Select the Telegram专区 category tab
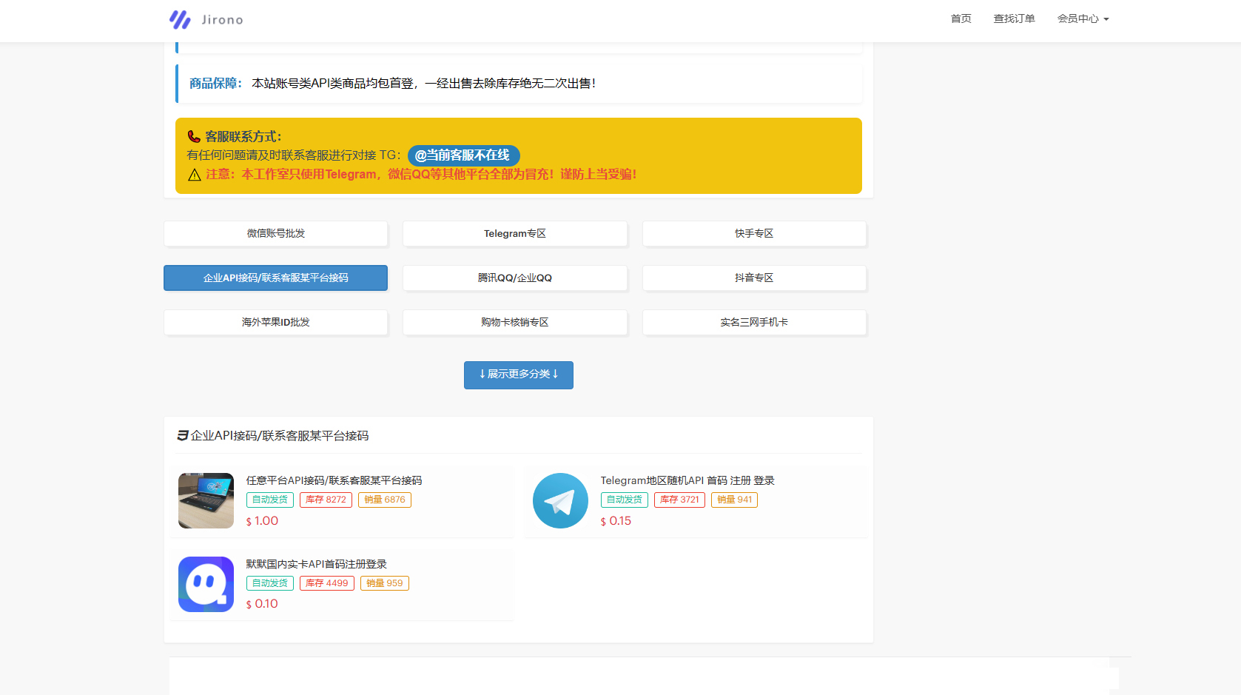Viewport: 1241px width, 695px height. tap(514, 233)
